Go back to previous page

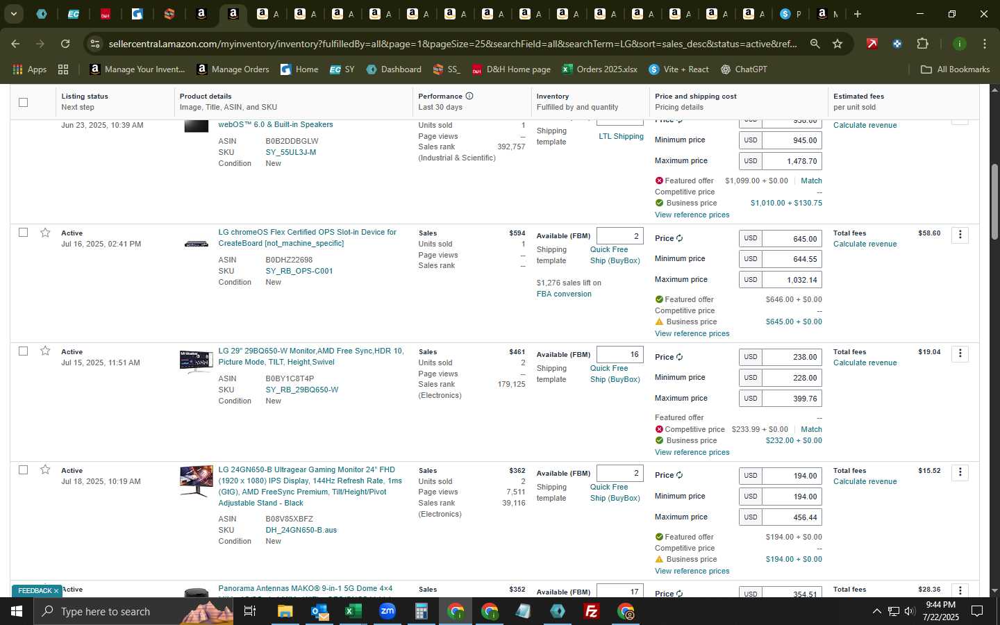15,44
